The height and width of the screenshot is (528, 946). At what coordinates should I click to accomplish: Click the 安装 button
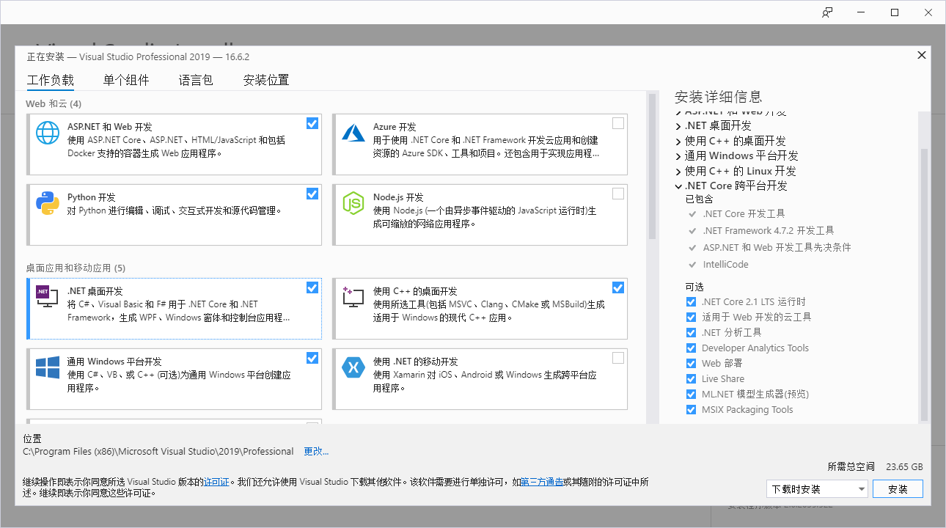click(x=898, y=489)
